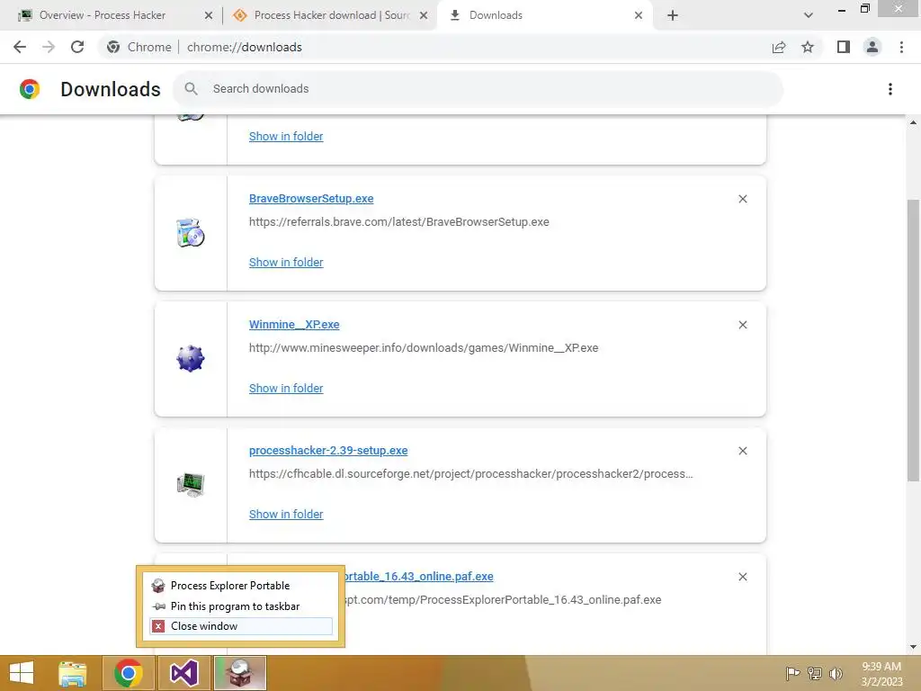The width and height of the screenshot is (921, 691).
Task: Go back using the browser back arrow
Action: 20,47
